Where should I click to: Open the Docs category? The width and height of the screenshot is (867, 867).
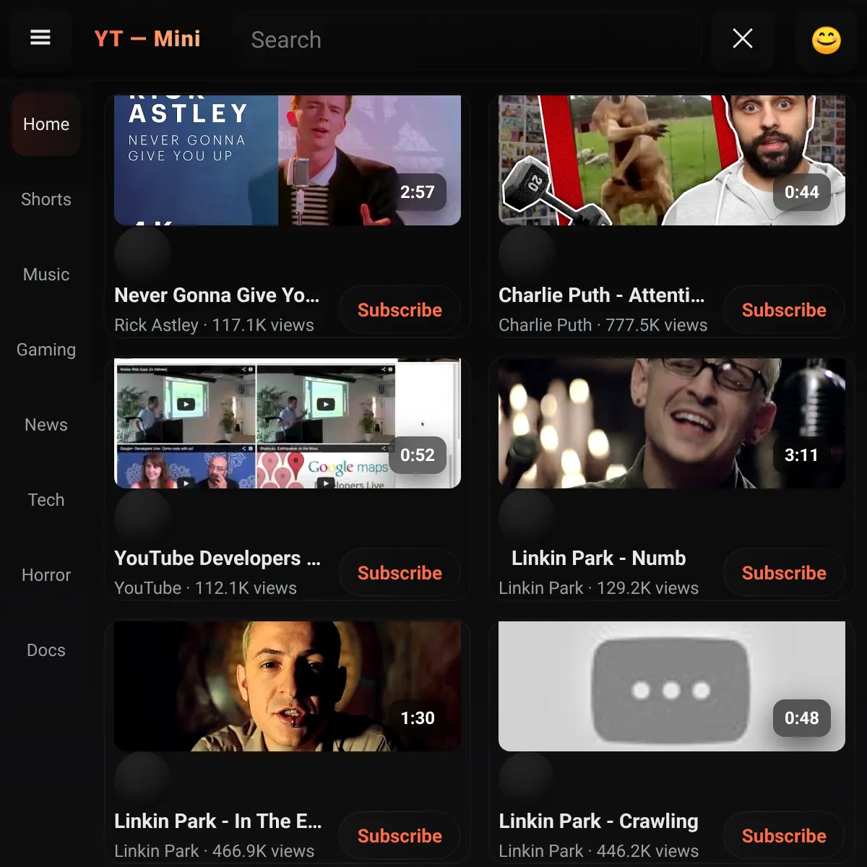tap(46, 650)
